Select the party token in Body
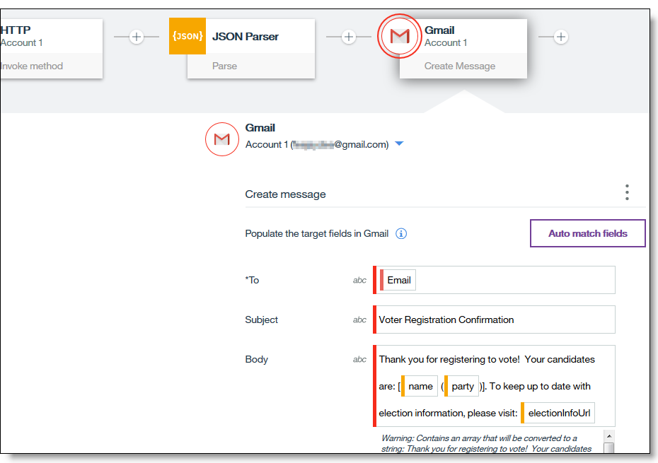 [463, 386]
